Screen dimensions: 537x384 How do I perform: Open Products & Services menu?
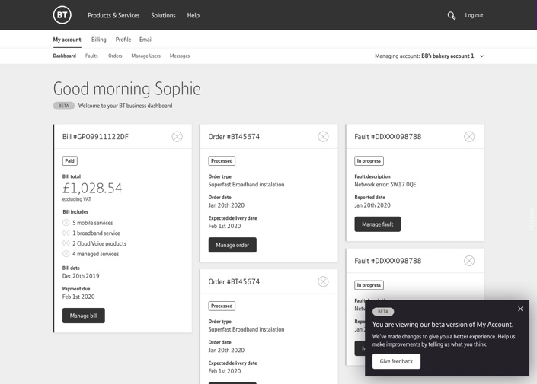pyautogui.click(x=113, y=15)
